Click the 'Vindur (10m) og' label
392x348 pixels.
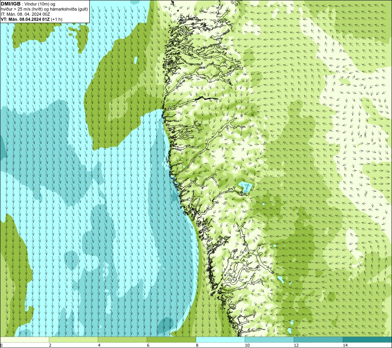pyautogui.click(x=40, y=4)
